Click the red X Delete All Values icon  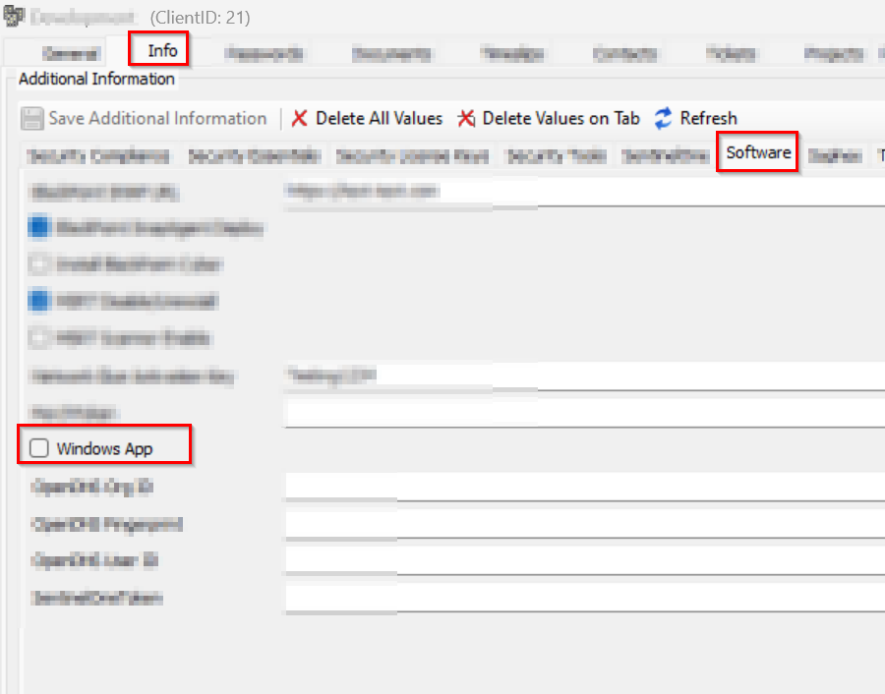[300, 119]
